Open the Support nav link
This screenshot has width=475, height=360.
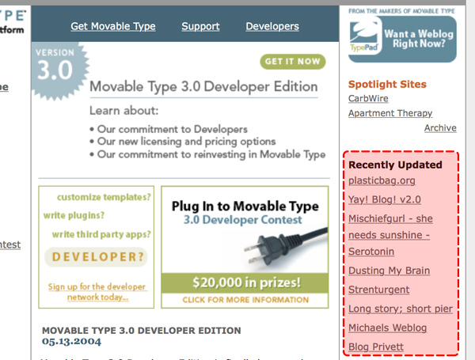tap(200, 26)
